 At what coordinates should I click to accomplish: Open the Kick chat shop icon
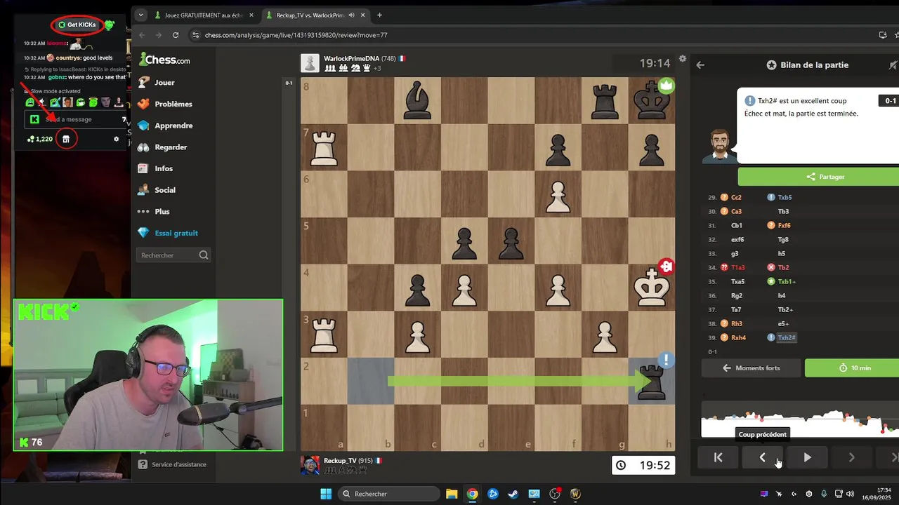(66, 139)
